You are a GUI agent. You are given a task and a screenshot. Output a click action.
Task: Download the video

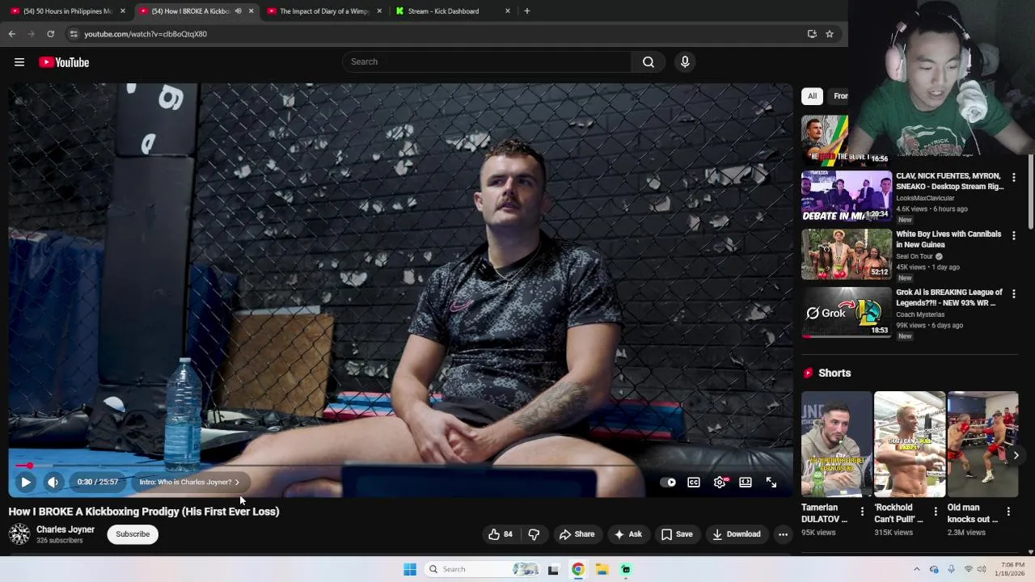coord(736,534)
